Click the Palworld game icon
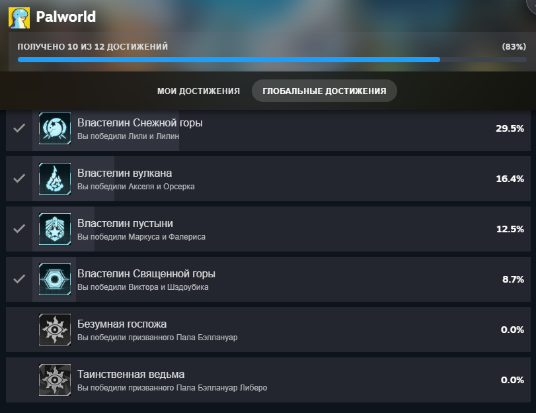 [19, 18]
